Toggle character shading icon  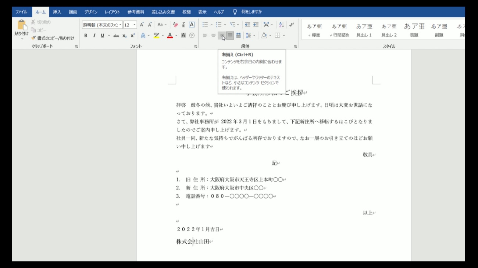[x=183, y=36]
